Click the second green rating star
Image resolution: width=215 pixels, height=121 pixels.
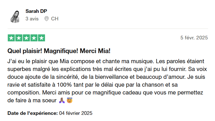pyautogui.click(x=19, y=38)
